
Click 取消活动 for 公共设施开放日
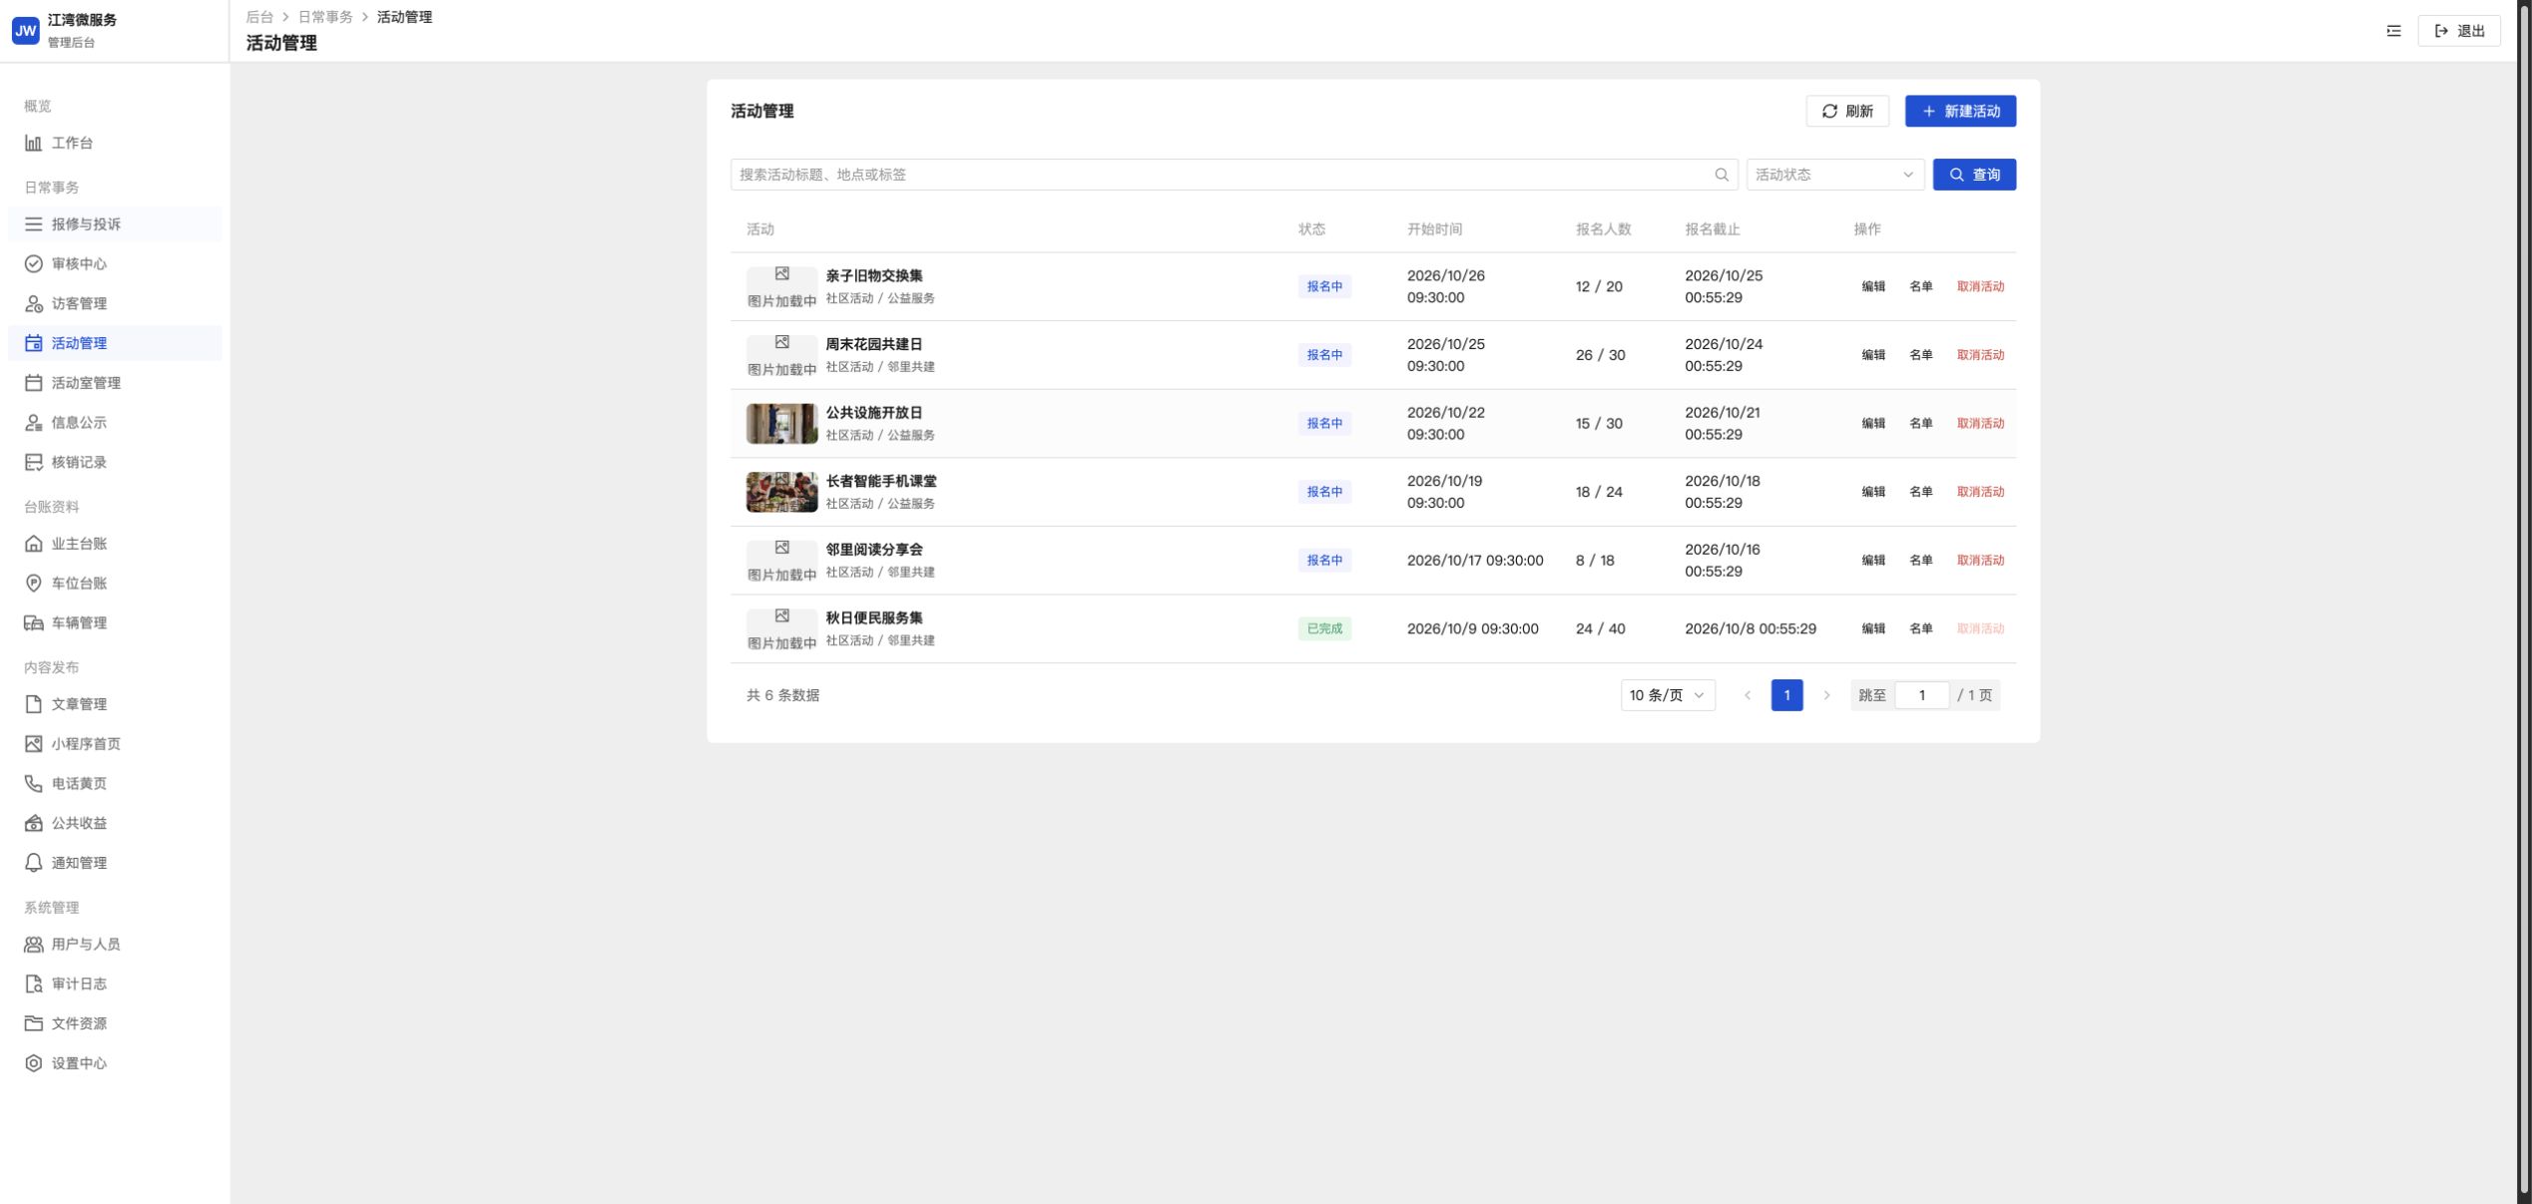tap(1980, 424)
